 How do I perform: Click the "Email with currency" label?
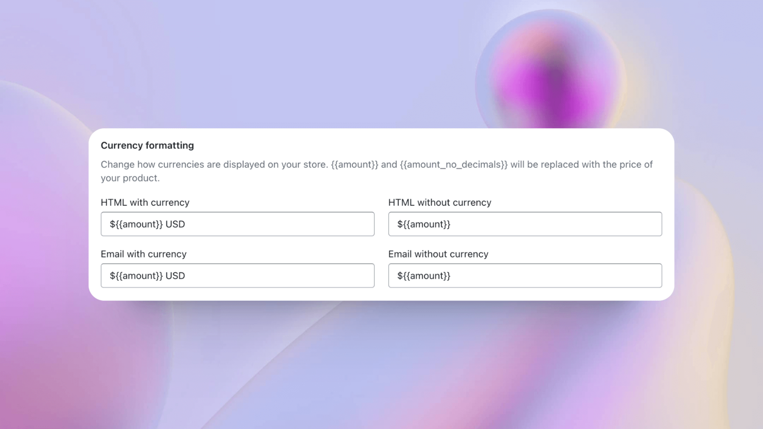pos(144,254)
